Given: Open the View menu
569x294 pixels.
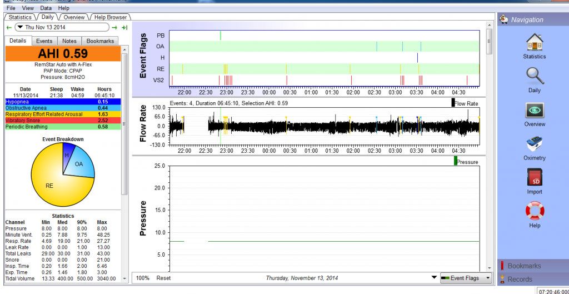Looking at the screenshot, I should click(x=27, y=8).
